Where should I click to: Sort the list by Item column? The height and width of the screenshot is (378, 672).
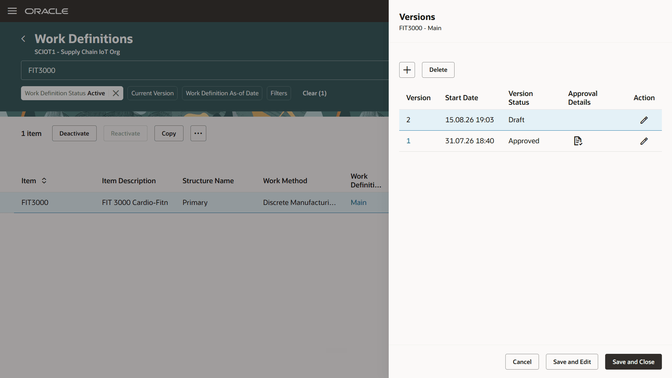[x=44, y=181]
